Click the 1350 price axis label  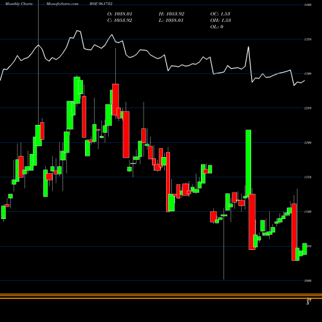click(x=308, y=39)
